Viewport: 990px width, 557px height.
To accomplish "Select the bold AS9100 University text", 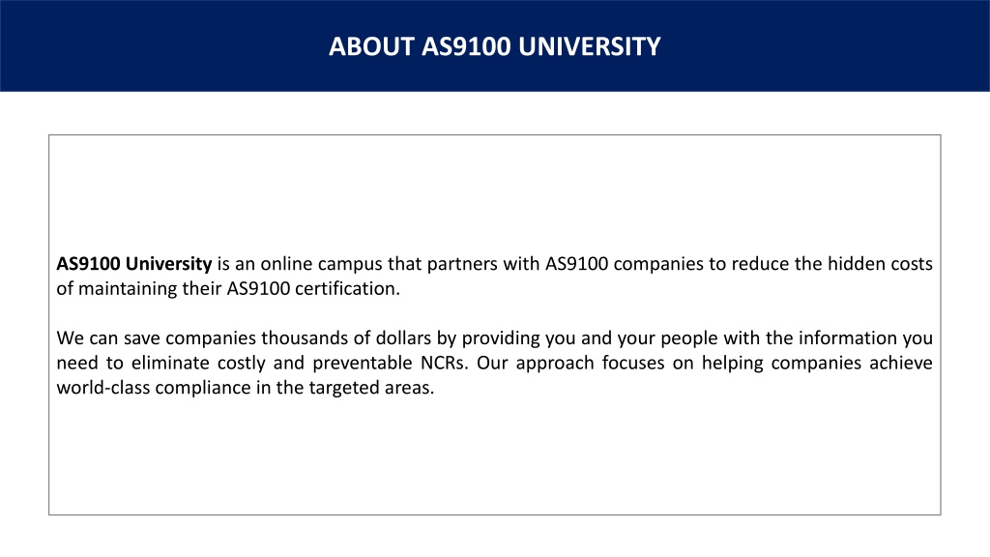I will (x=133, y=263).
